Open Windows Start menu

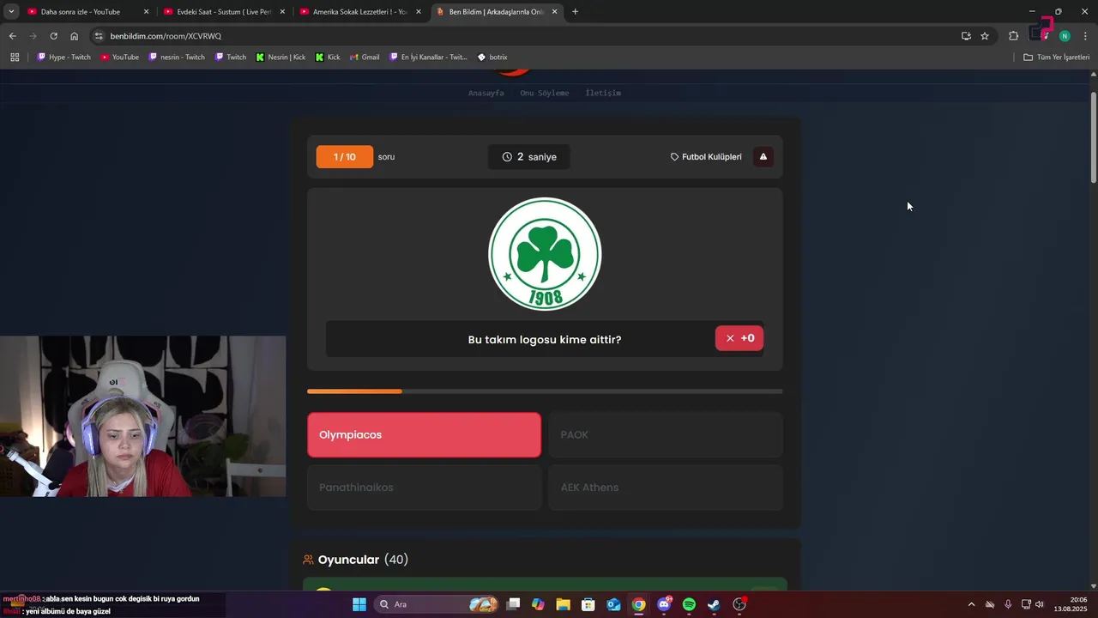tap(359, 604)
